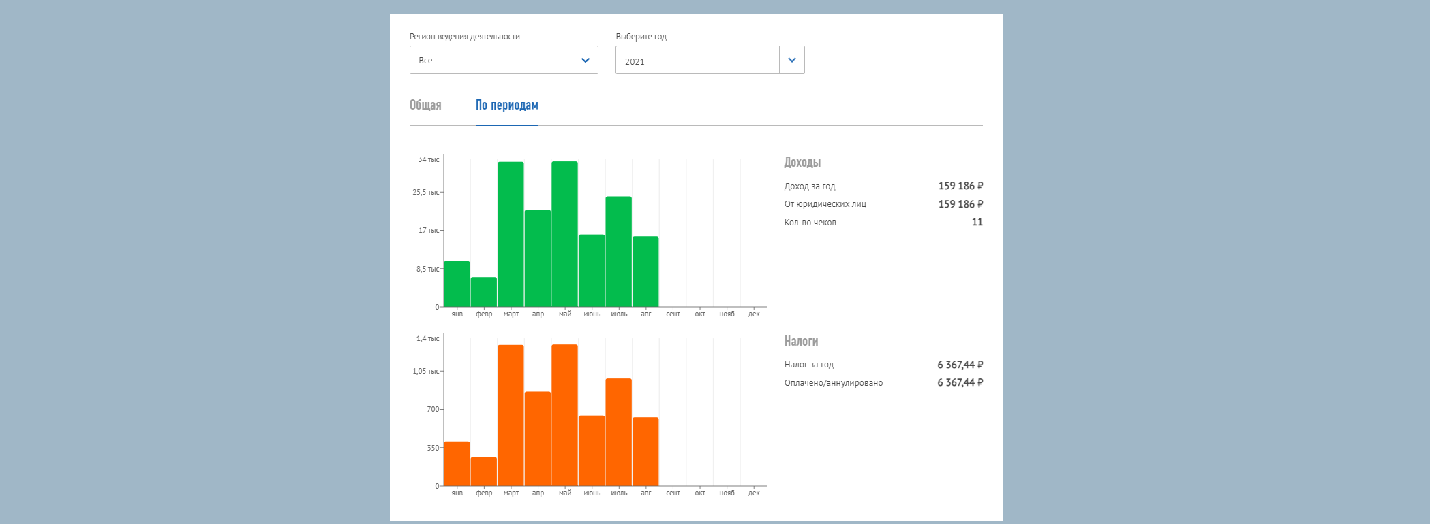Select the green April income bar
The width and height of the screenshot is (1430, 524).
click(x=538, y=259)
